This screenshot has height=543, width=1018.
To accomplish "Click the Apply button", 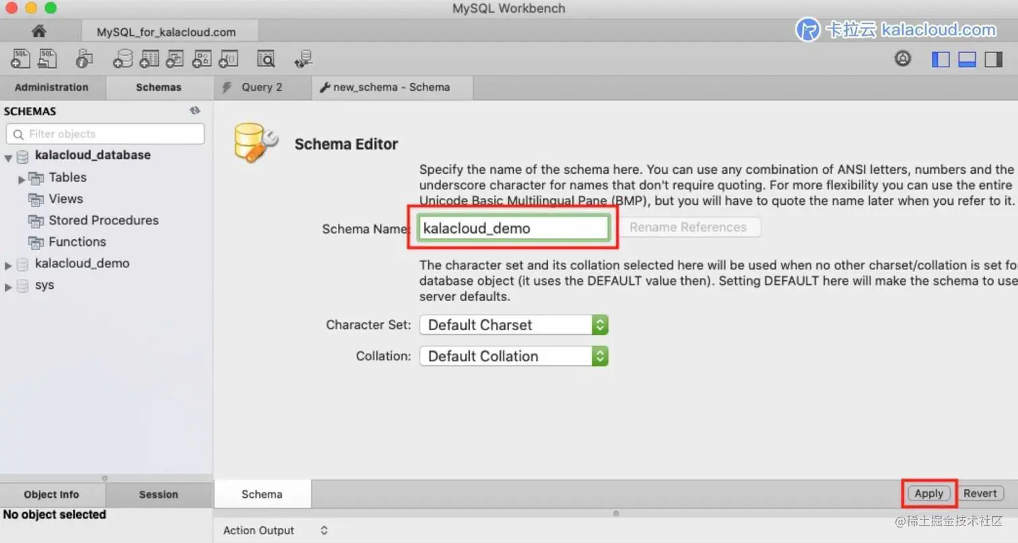I will point(929,493).
